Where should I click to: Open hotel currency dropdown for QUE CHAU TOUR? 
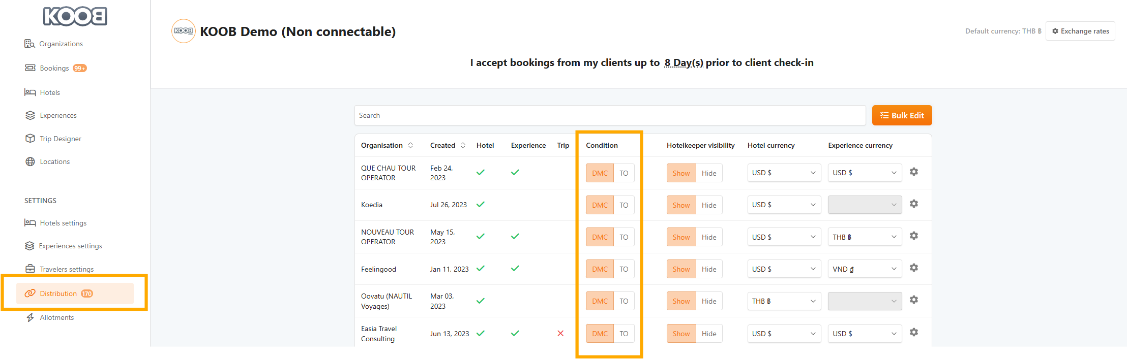[x=784, y=173]
